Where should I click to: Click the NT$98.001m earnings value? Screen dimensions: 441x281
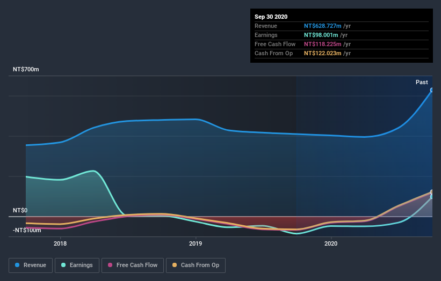click(321, 35)
